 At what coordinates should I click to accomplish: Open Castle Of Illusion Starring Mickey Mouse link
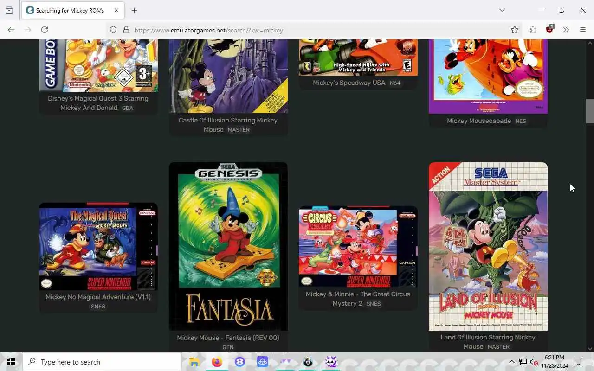click(228, 125)
